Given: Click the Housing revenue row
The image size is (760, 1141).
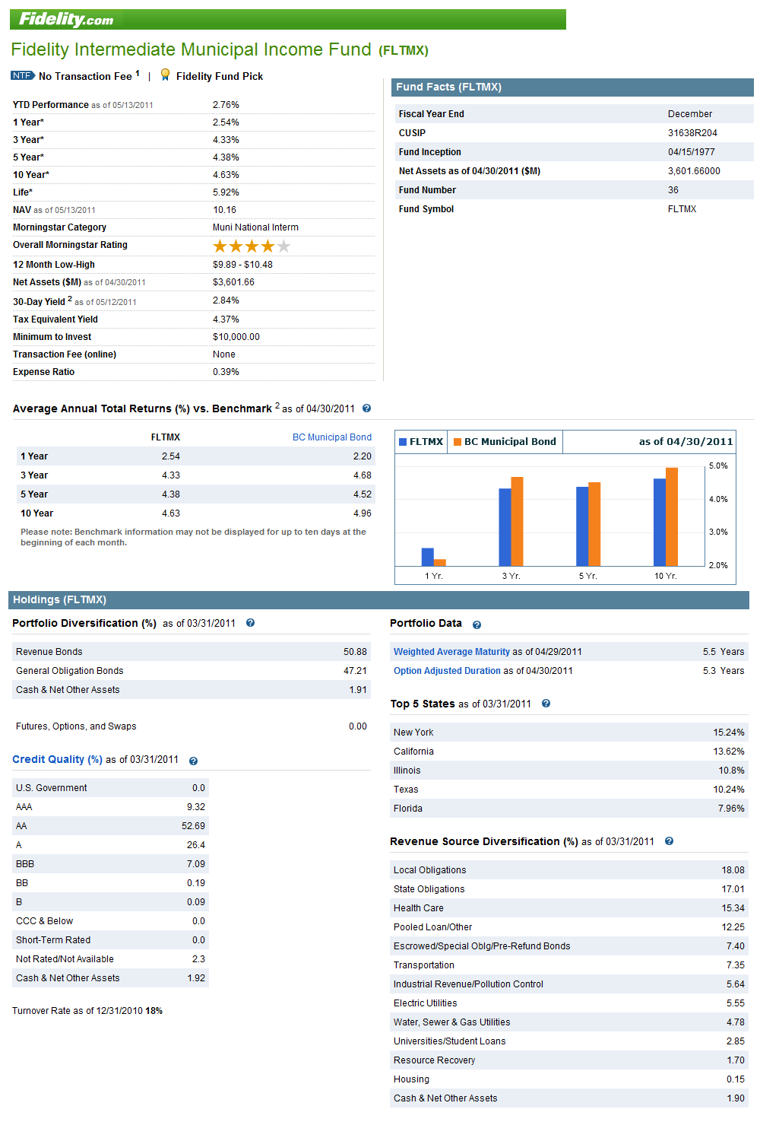Looking at the screenshot, I should (569, 1079).
